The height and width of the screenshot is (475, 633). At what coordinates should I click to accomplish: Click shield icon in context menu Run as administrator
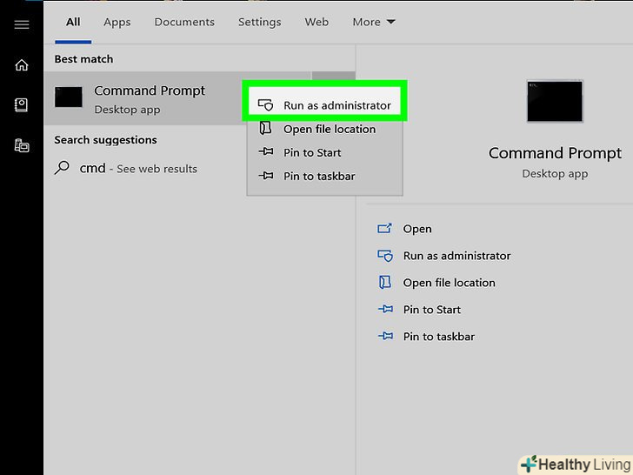(266, 105)
